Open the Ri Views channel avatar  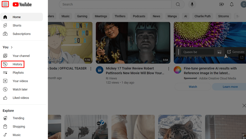[100, 70]
